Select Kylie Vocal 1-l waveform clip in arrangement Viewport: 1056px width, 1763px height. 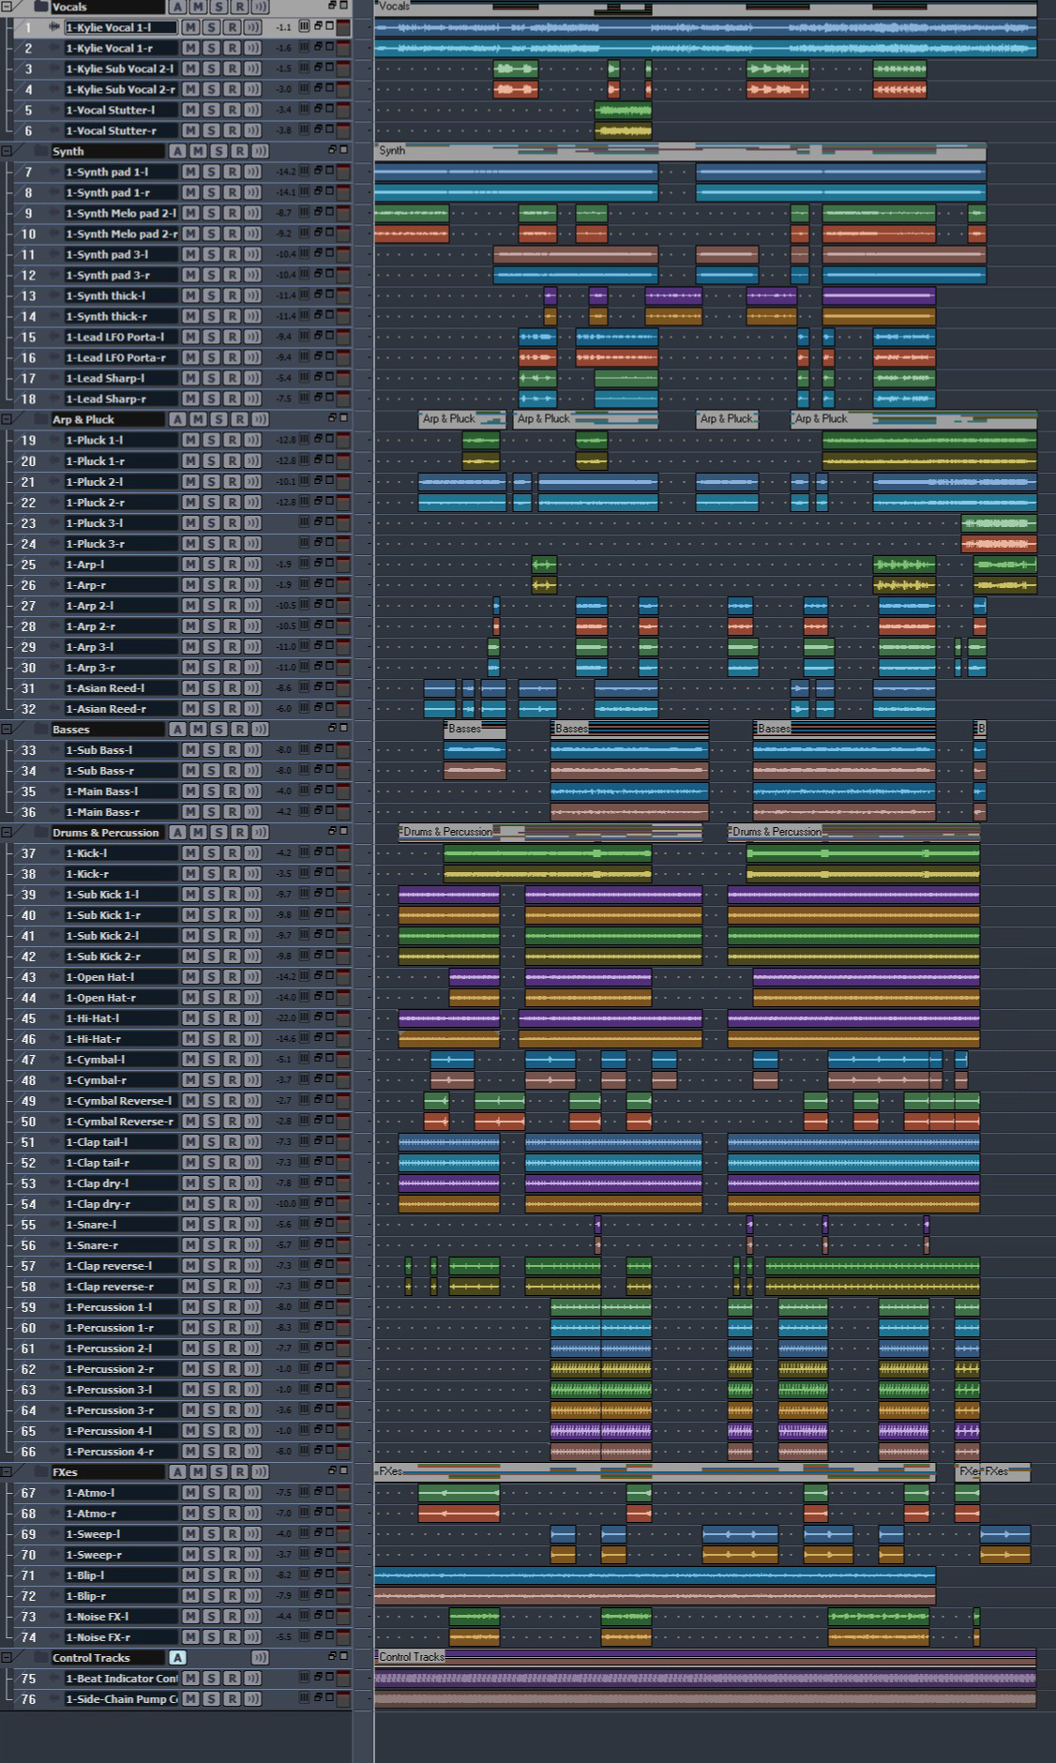(705, 27)
